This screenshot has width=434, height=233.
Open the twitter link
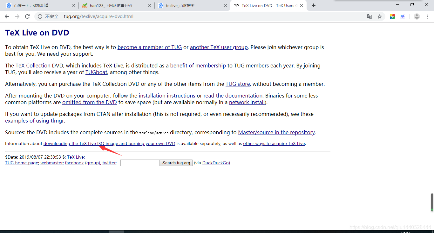[109, 163]
